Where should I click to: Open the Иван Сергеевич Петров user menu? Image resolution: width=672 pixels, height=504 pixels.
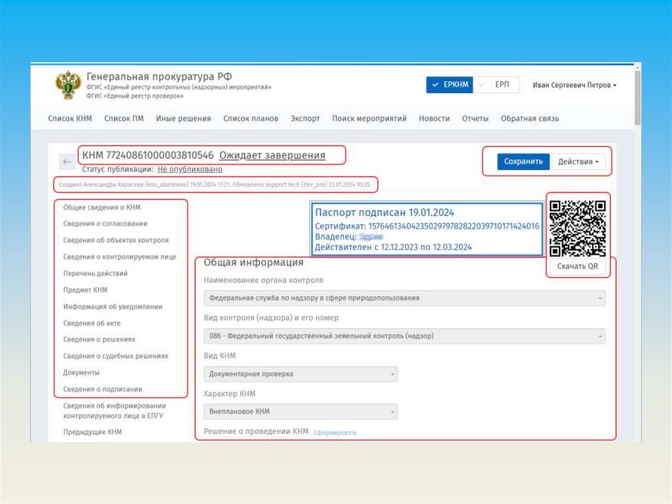click(574, 85)
